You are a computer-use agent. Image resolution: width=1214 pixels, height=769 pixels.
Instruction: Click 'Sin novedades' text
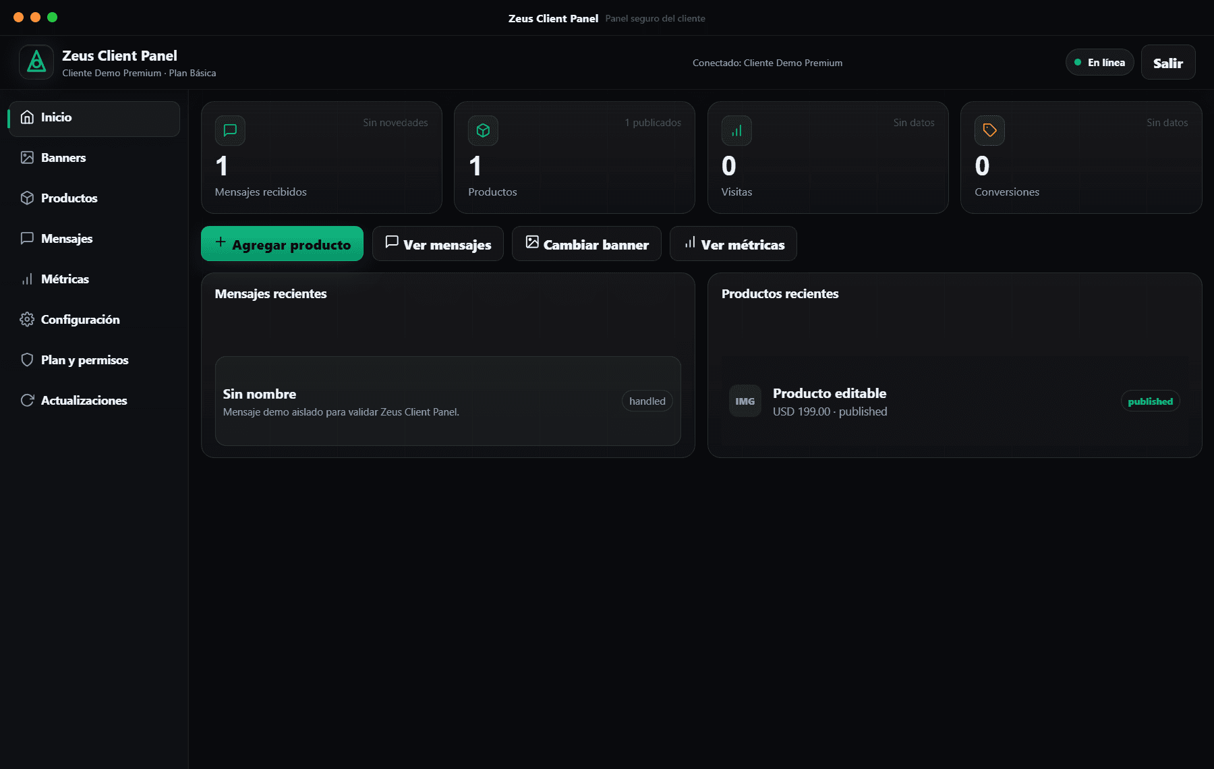pos(395,123)
